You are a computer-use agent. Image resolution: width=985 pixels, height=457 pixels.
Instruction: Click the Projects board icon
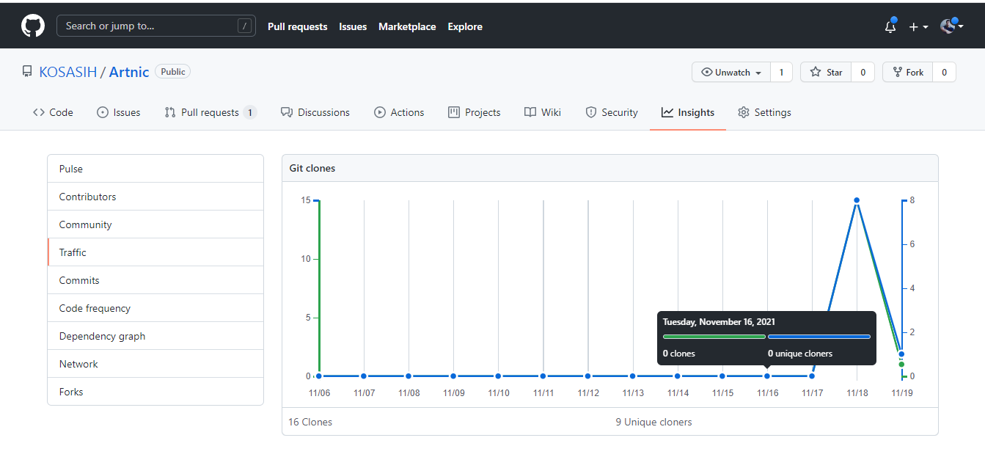pyautogui.click(x=454, y=112)
